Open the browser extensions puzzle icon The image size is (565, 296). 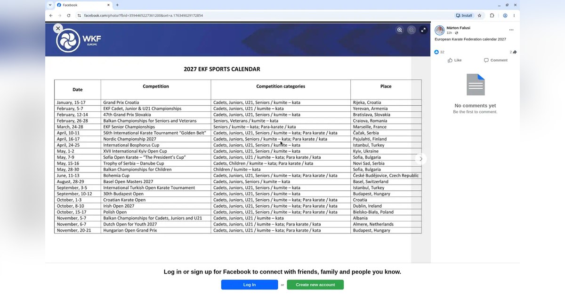point(492,16)
